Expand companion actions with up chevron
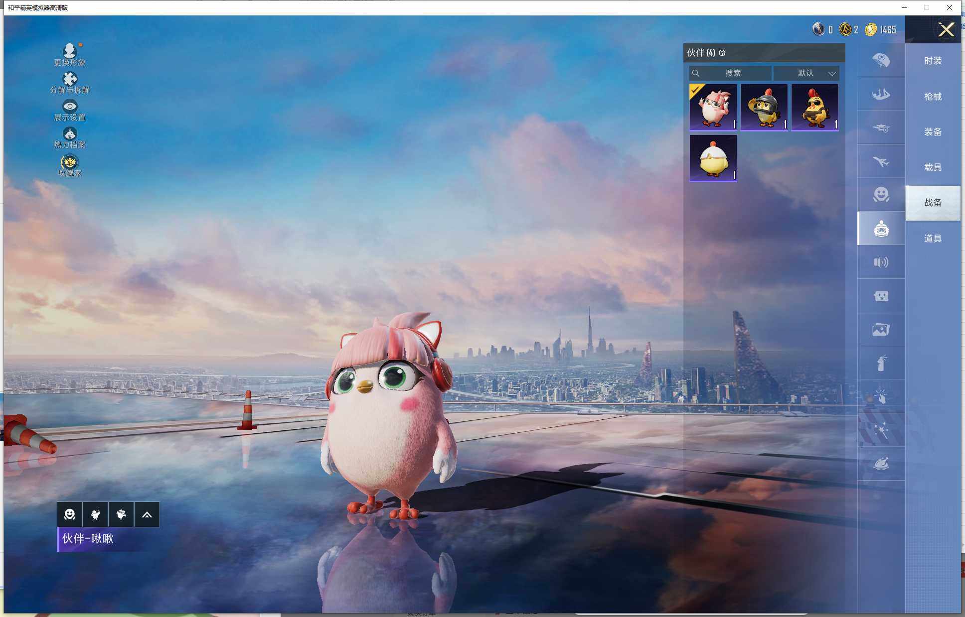Image resolution: width=965 pixels, height=617 pixels. tap(147, 514)
